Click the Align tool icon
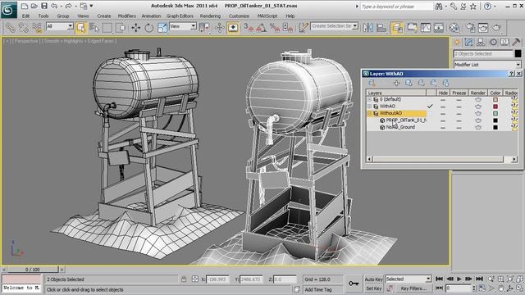The height and width of the screenshot is (295, 525). 381,28
